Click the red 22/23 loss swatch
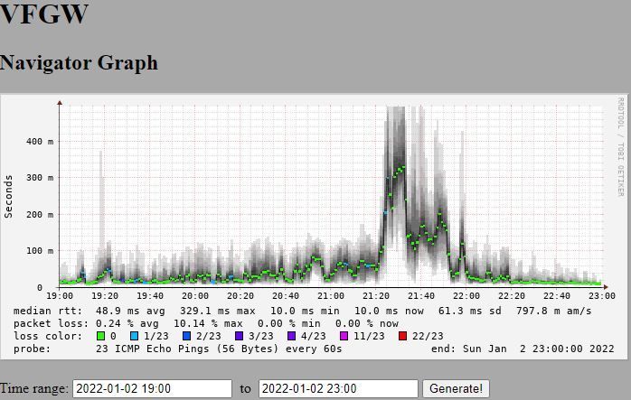The height and width of the screenshot is (400, 631). [402, 336]
